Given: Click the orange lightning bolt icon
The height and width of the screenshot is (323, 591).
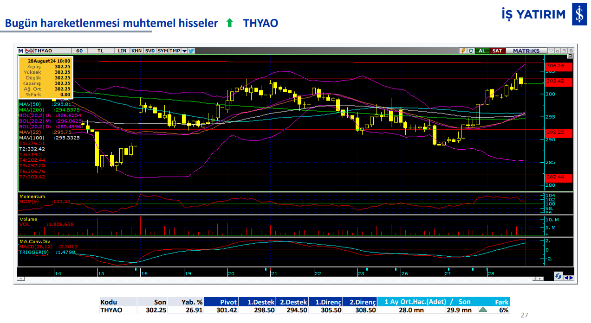Looking at the screenshot, I should coord(463,51).
